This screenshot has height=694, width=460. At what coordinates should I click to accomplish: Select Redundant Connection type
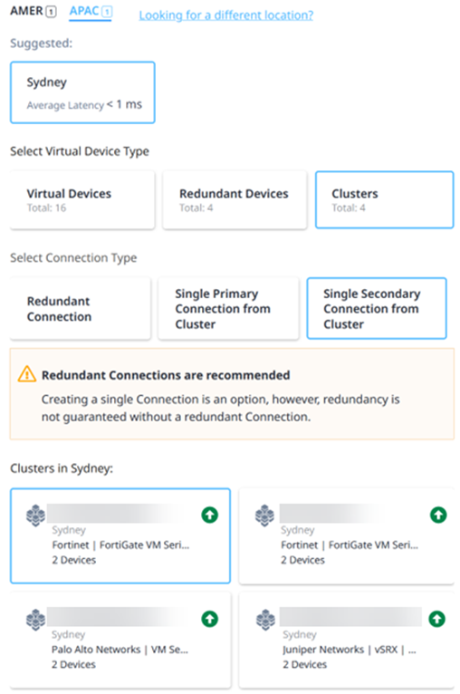[x=80, y=308]
